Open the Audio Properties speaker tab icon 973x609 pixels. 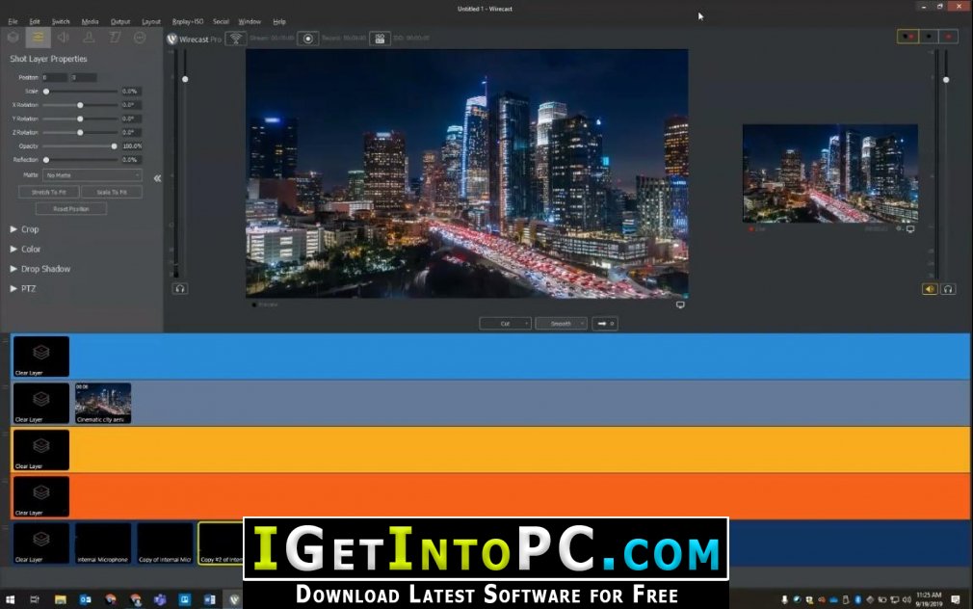[64, 38]
